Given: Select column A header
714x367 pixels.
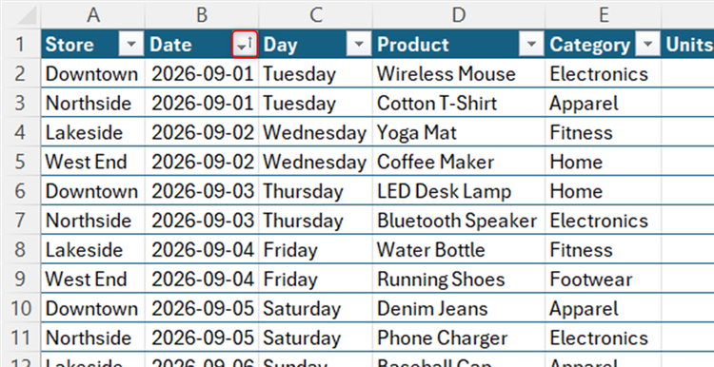Looking at the screenshot, I should tap(93, 15).
